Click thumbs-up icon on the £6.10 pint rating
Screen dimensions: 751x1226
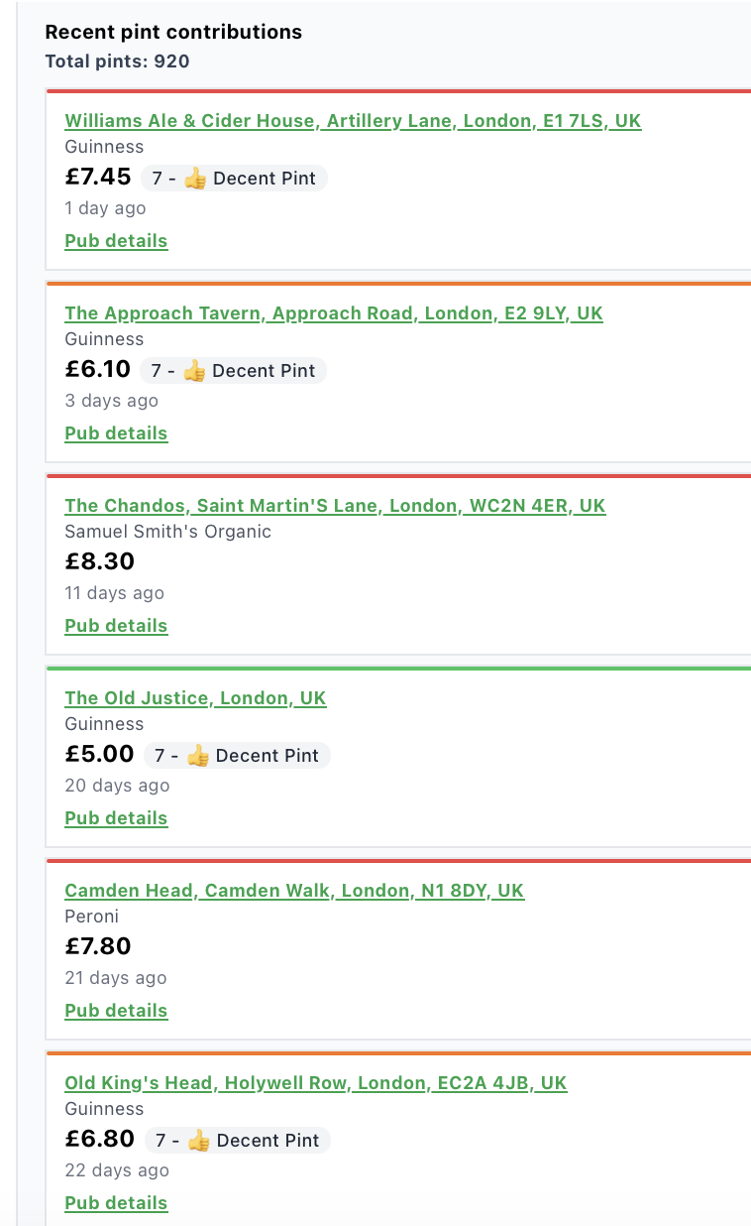point(194,371)
